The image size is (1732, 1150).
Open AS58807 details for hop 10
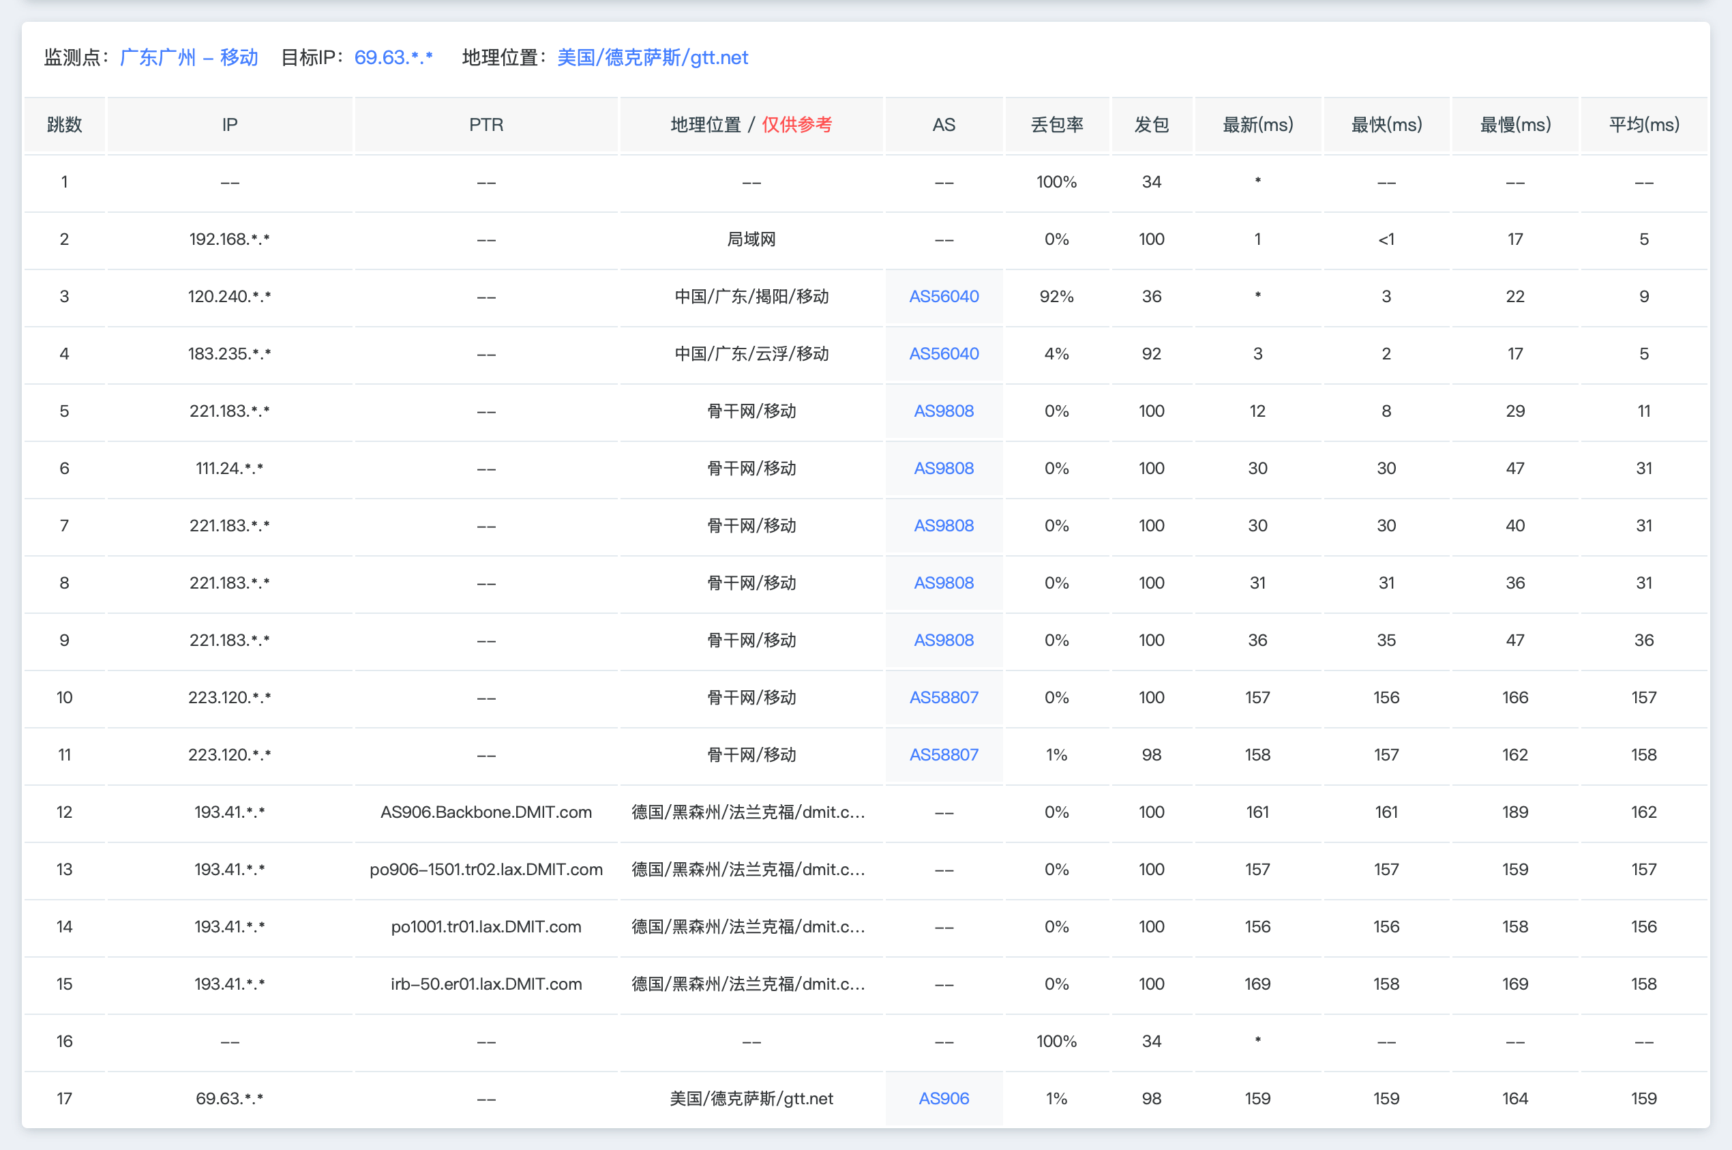944,696
